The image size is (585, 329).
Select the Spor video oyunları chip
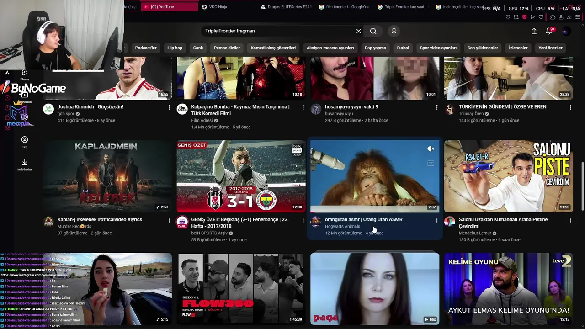click(438, 48)
